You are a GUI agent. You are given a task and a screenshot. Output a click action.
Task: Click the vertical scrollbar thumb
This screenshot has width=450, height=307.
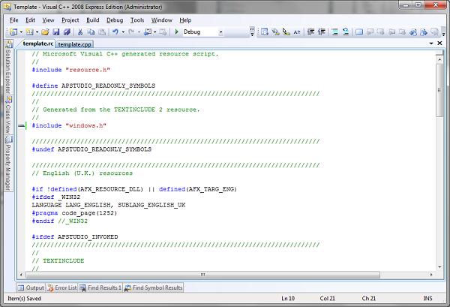pyautogui.click(x=439, y=90)
